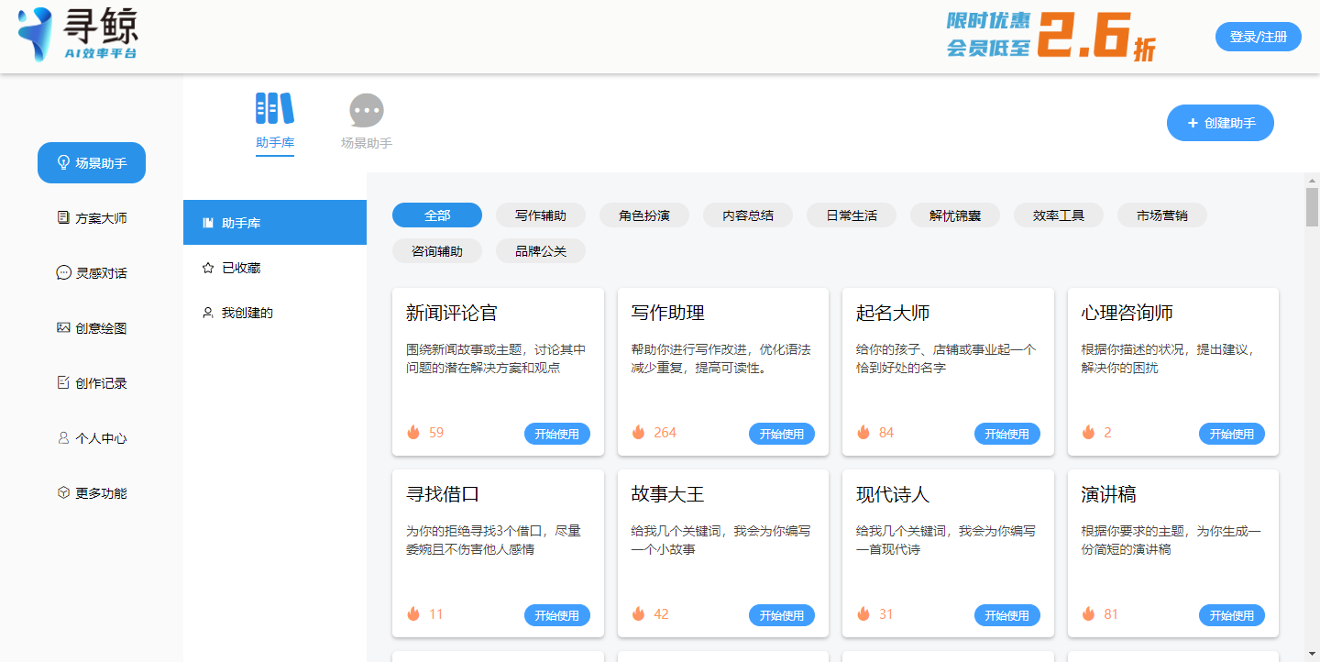The image size is (1320, 662).
Task: Click the 演讲稿 card title
Action: [1109, 494]
